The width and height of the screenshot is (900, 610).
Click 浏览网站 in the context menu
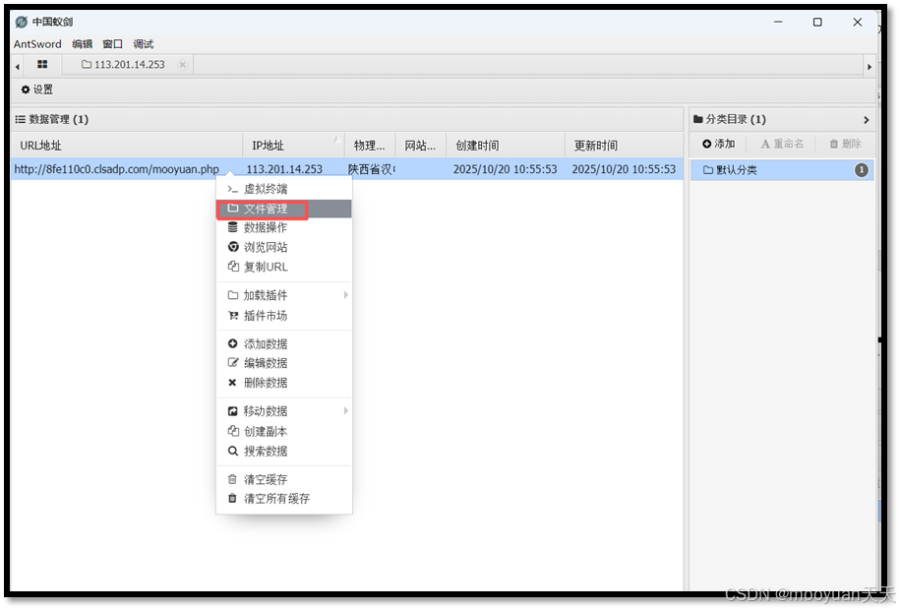[x=284, y=248]
